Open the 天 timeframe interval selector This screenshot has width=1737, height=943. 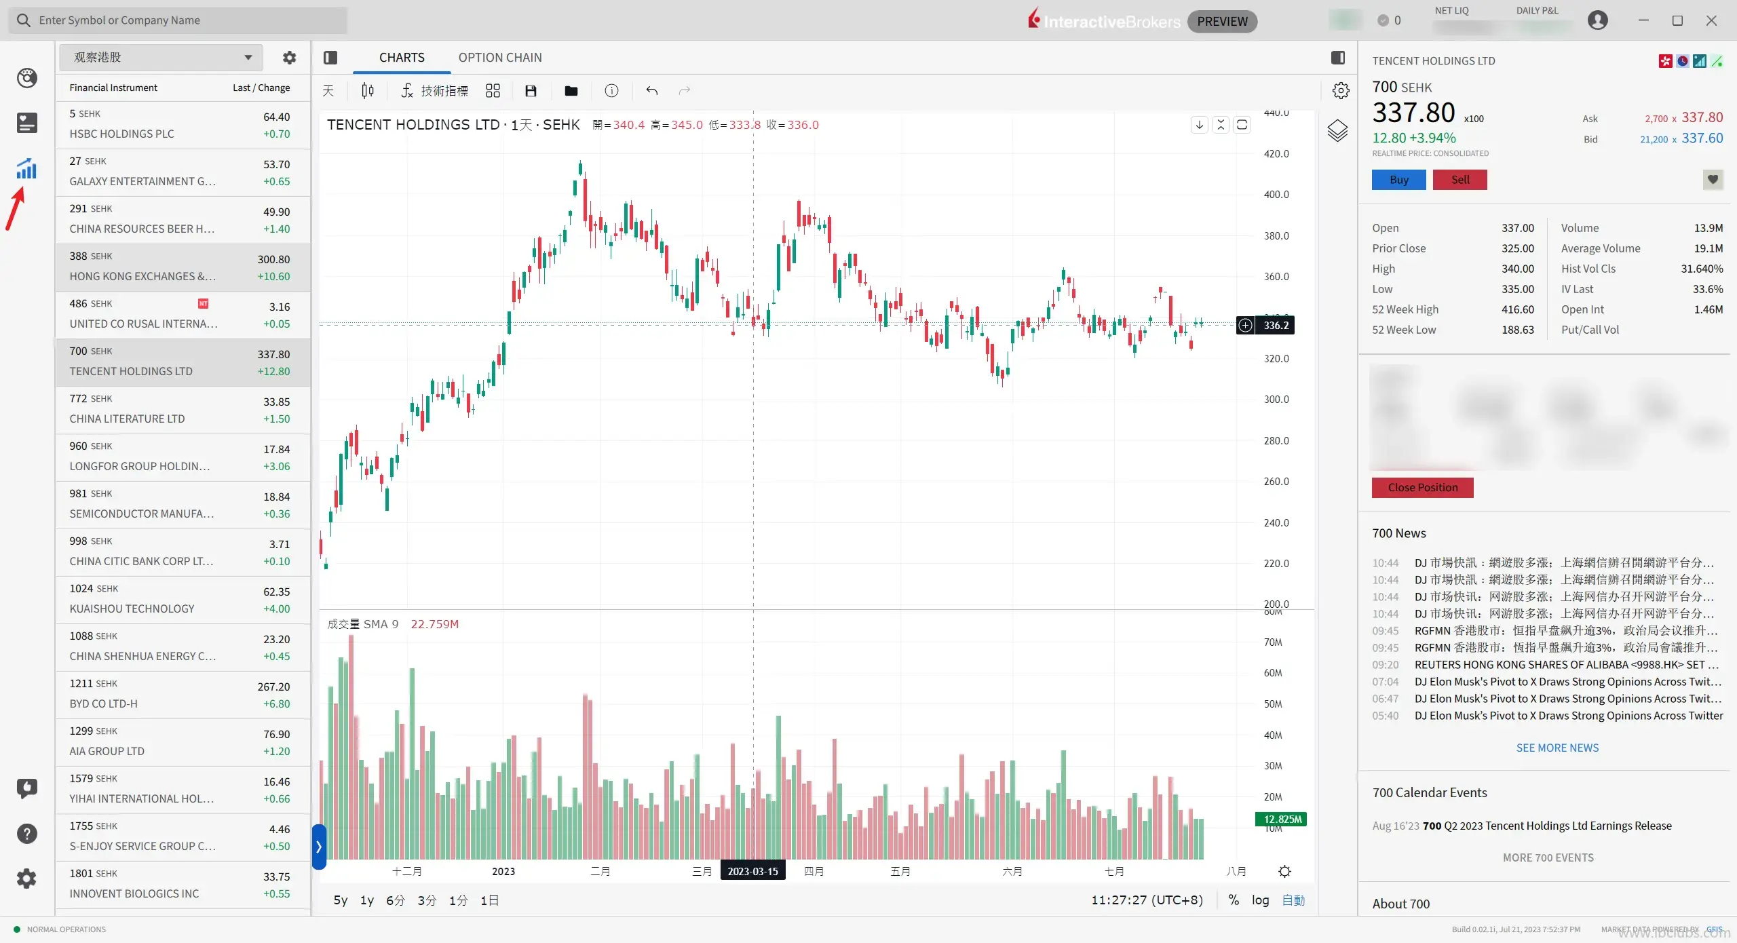pos(328,91)
